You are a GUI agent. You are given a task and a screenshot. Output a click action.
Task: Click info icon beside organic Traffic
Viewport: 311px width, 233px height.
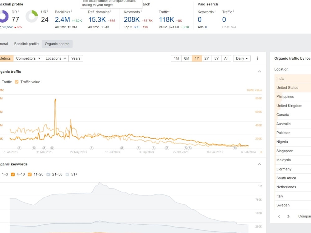pyautogui.click(x=170, y=11)
